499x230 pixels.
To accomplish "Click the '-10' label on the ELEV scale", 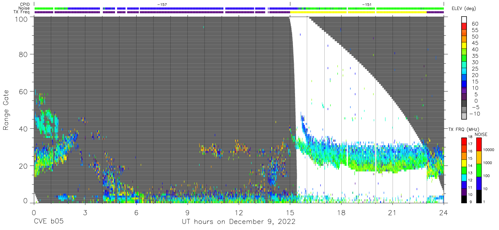I will (x=474, y=114).
